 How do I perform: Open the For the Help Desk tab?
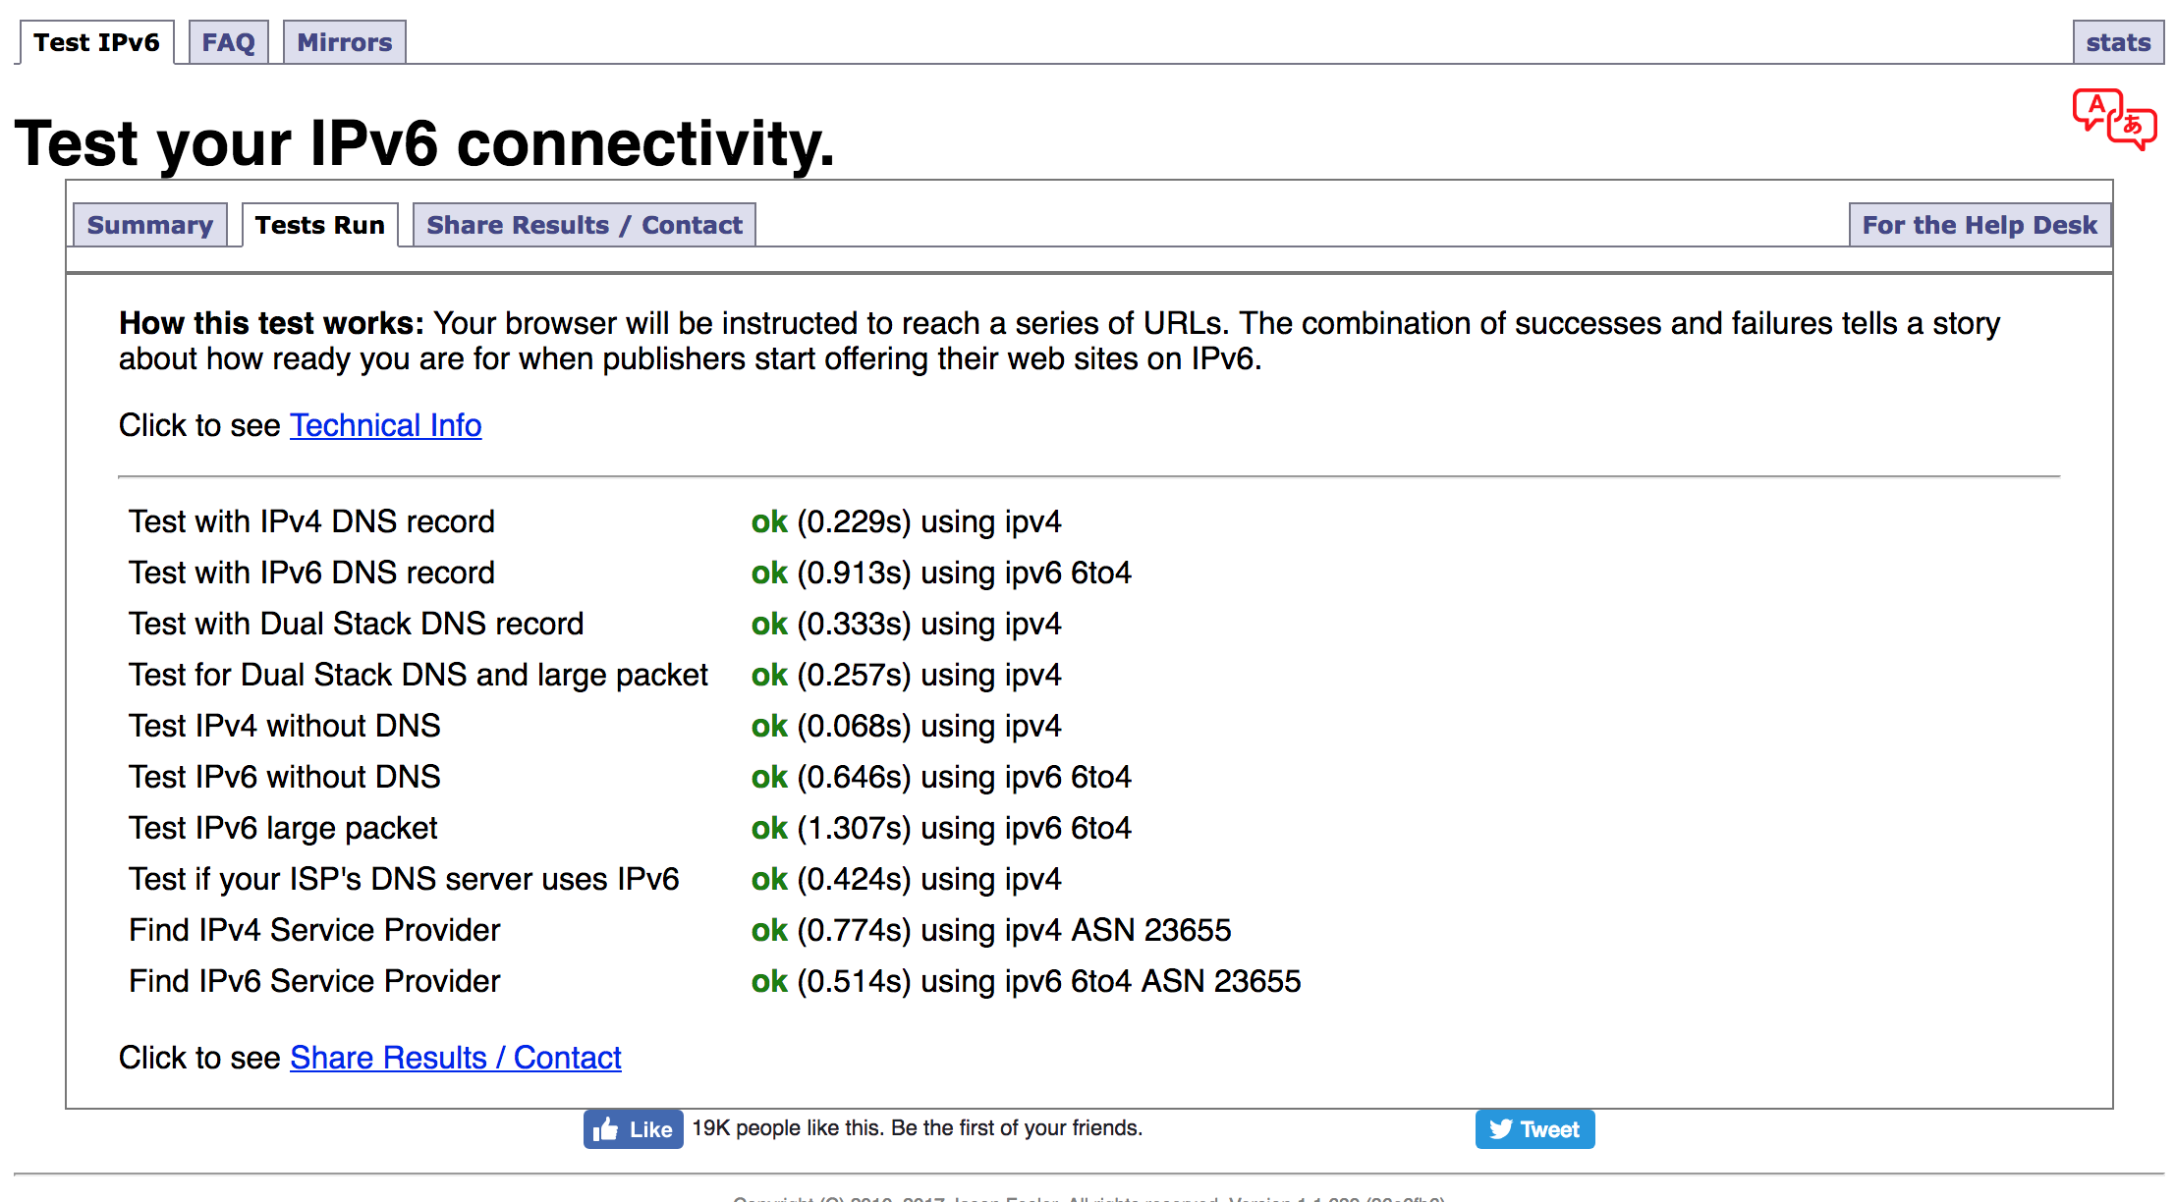click(x=1979, y=225)
